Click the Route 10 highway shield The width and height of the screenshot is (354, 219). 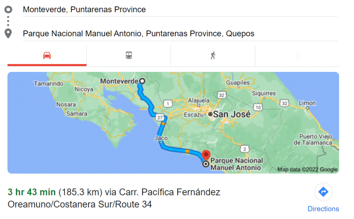(x=257, y=107)
